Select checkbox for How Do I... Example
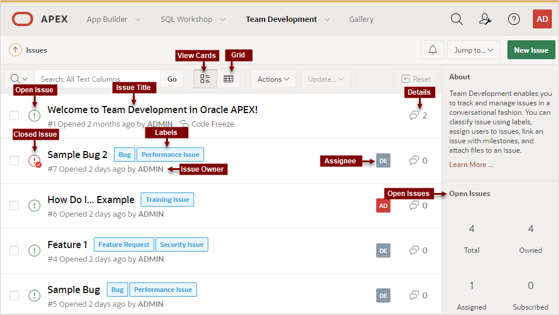Screen dimensions: 559x315 14,205
